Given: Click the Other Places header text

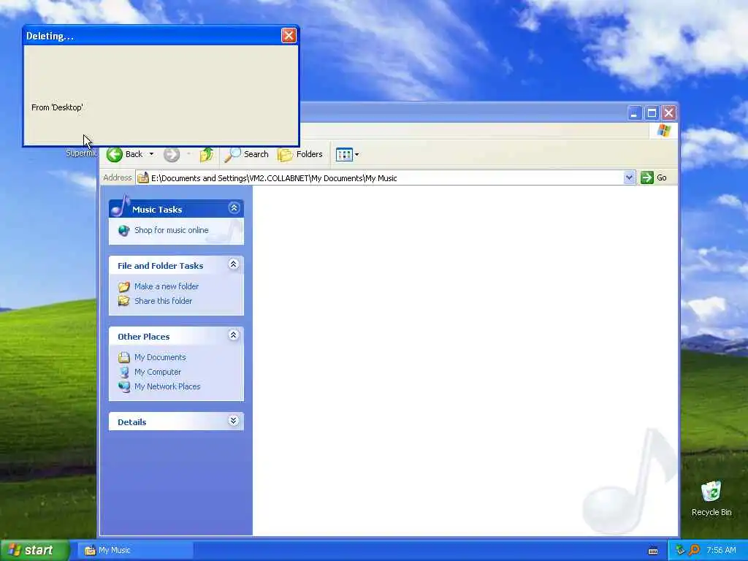Looking at the screenshot, I should tap(144, 337).
